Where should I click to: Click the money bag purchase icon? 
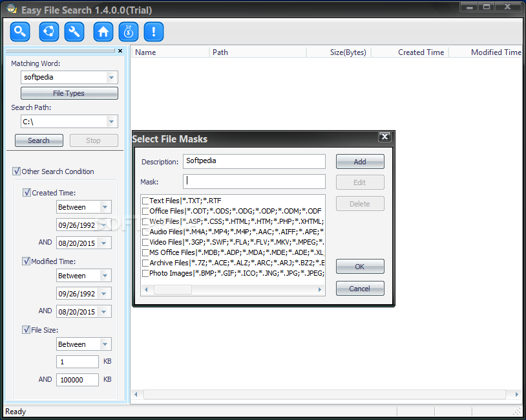[129, 32]
